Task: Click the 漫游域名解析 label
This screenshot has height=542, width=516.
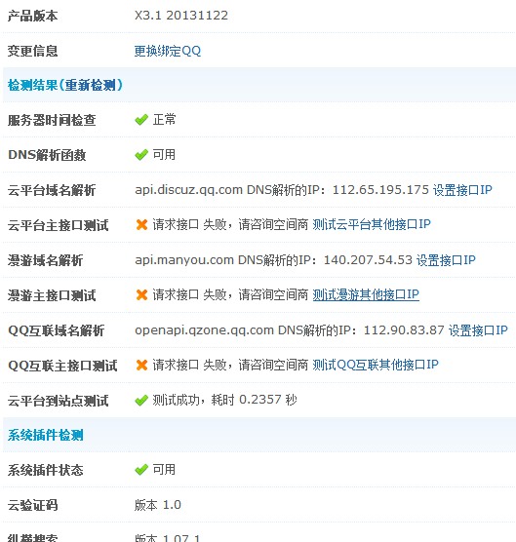Action: [45, 260]
